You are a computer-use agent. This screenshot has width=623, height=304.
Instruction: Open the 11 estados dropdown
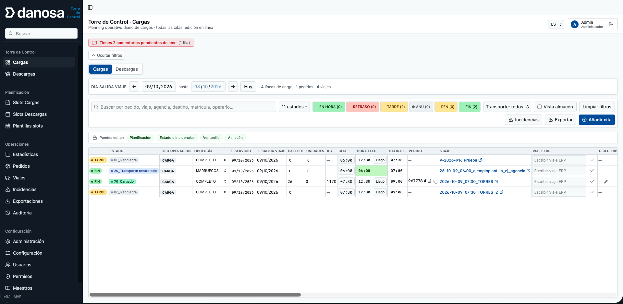click(294, 107)
